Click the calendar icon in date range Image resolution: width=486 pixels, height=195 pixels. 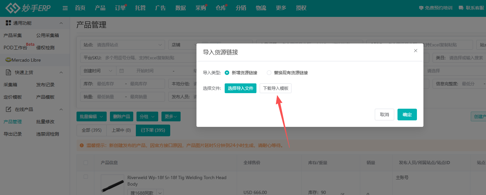[122, 71]
